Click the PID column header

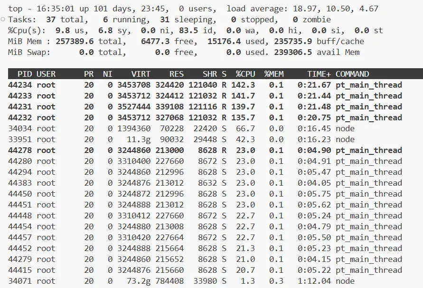25,74
